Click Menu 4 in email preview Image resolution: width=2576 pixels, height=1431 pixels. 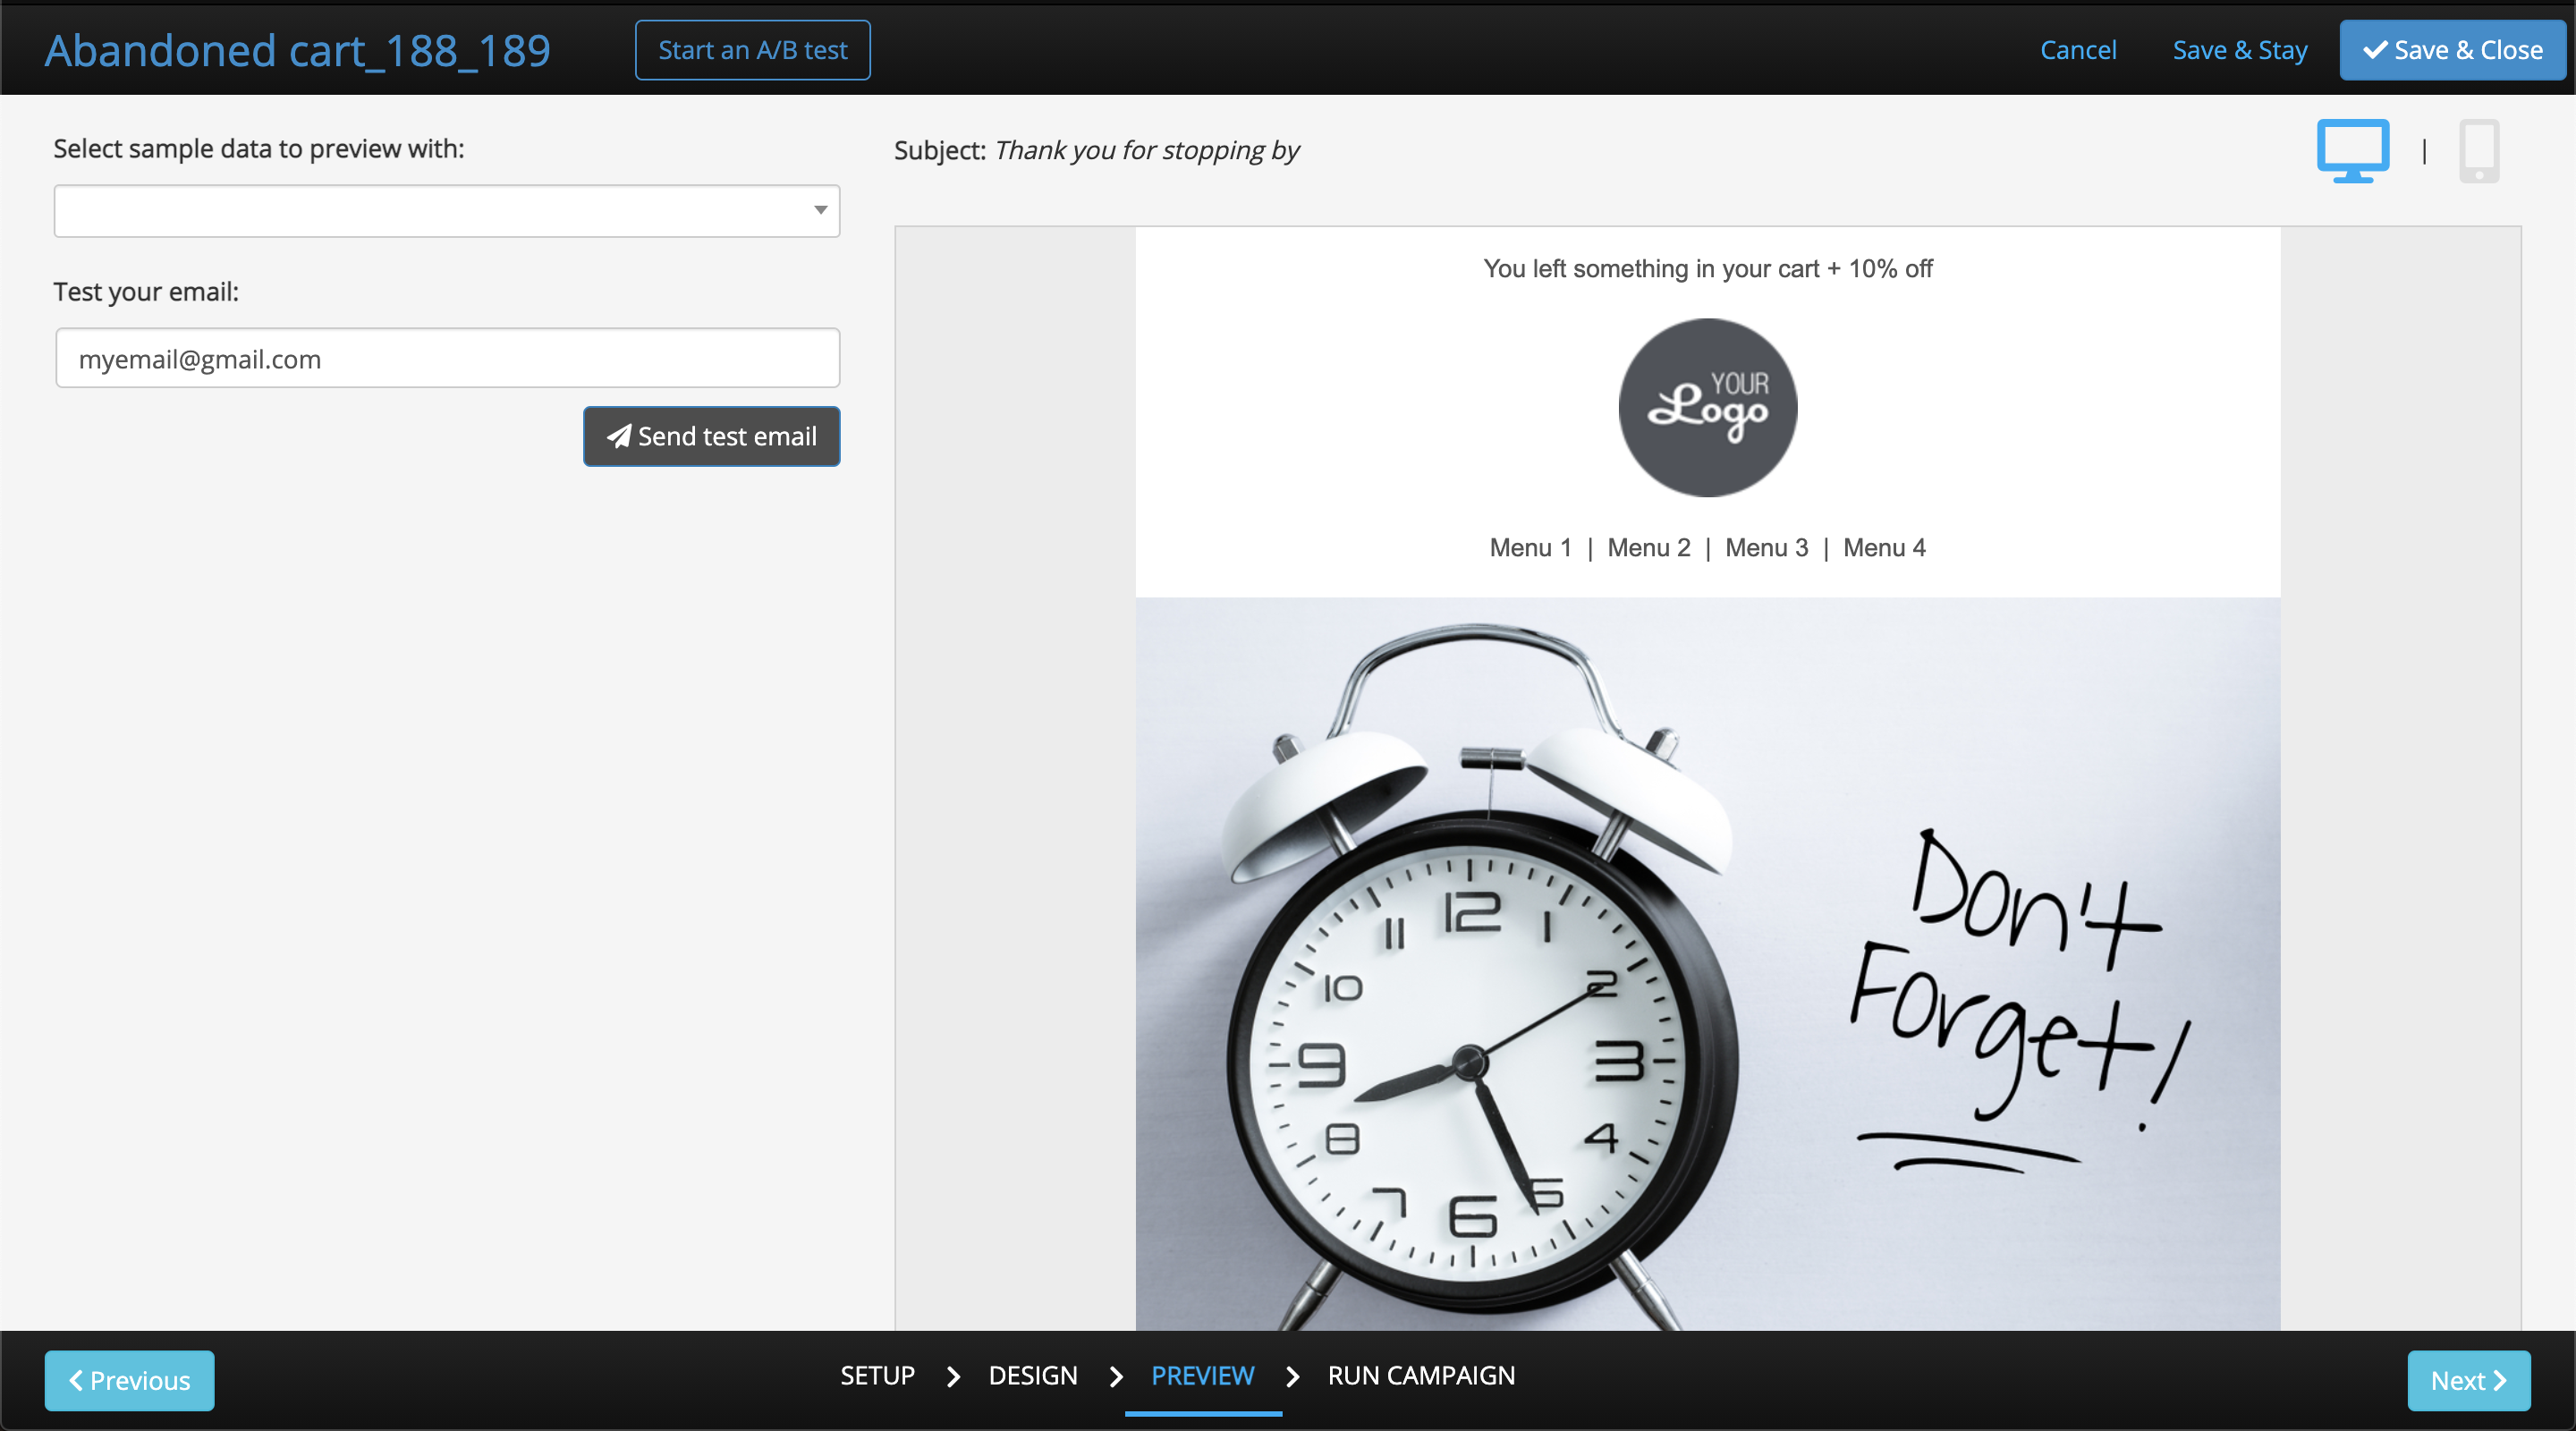click(x=1884, y=548)
